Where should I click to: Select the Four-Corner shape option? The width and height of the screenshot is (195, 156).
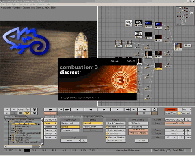93,127
